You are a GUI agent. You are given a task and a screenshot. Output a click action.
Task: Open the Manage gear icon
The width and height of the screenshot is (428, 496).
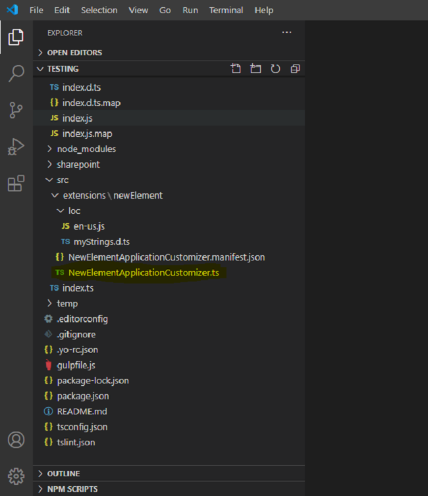point(16,476)
